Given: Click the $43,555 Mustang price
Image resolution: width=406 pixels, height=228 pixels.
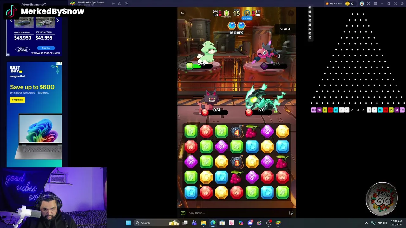Looking at the screenshot, I should coord(44,38).
